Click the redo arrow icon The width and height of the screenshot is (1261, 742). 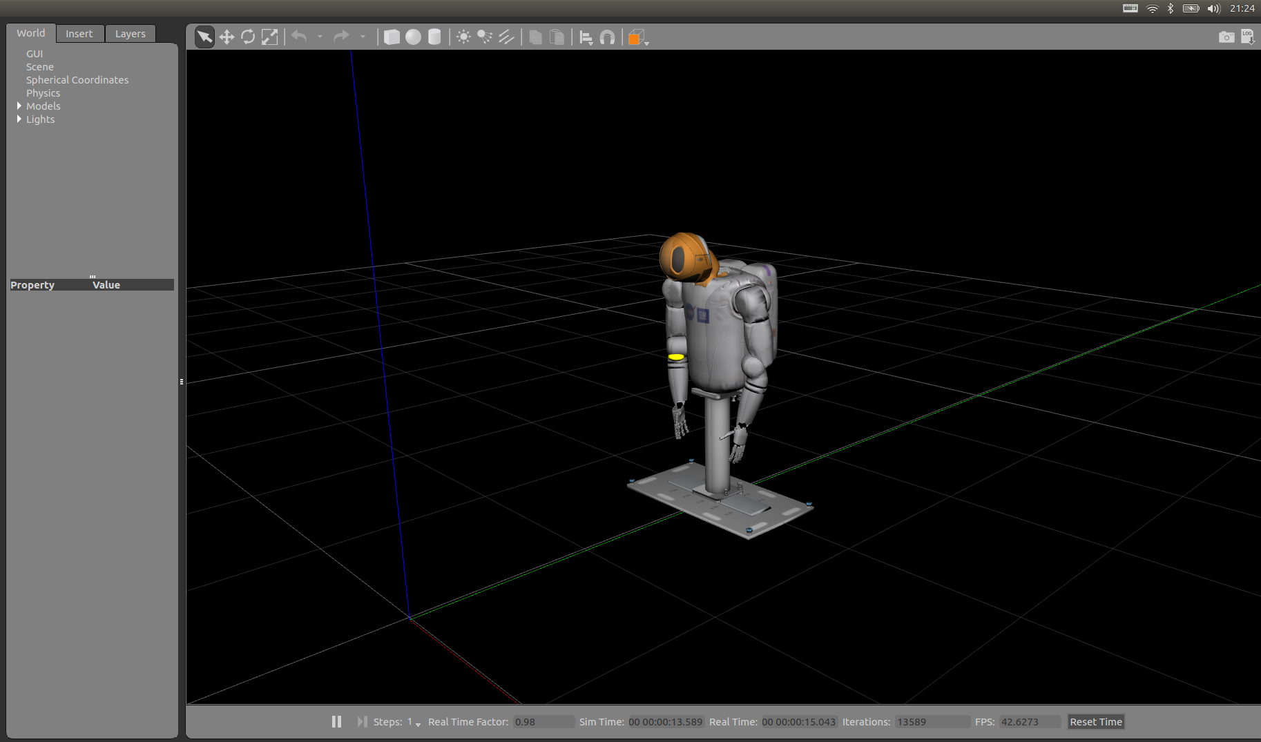pos(341,37)
